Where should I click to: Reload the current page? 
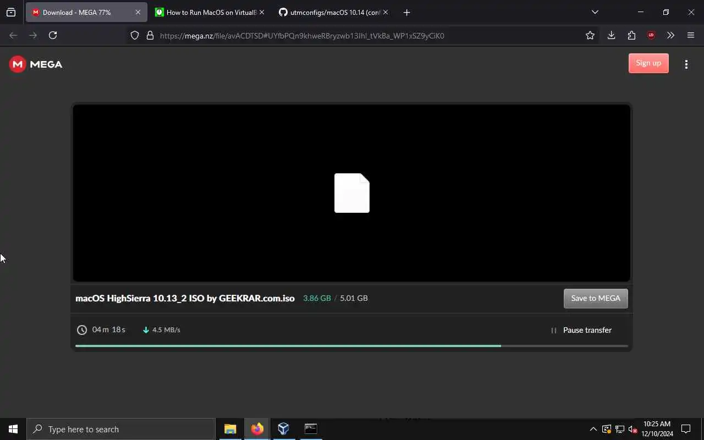click(x=53, y=35)
